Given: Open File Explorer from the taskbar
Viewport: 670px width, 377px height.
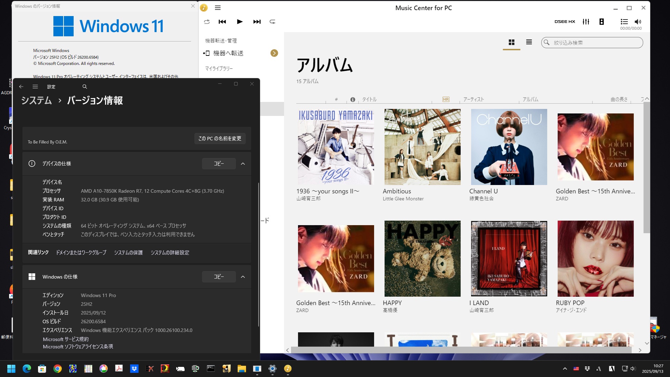Looking at the screenshot, I should (242, 369).
